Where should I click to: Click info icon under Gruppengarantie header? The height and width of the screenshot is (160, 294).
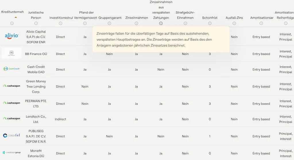[x=109, y=23]
